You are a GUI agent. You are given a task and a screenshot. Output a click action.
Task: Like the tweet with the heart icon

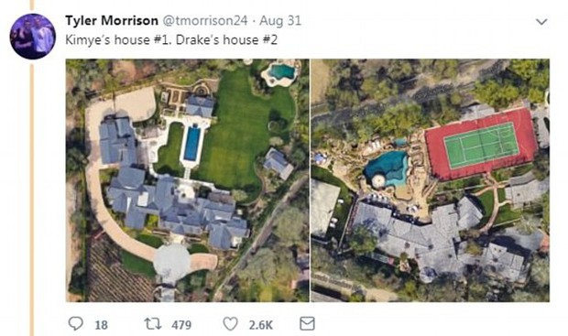[x=230, y=324]
